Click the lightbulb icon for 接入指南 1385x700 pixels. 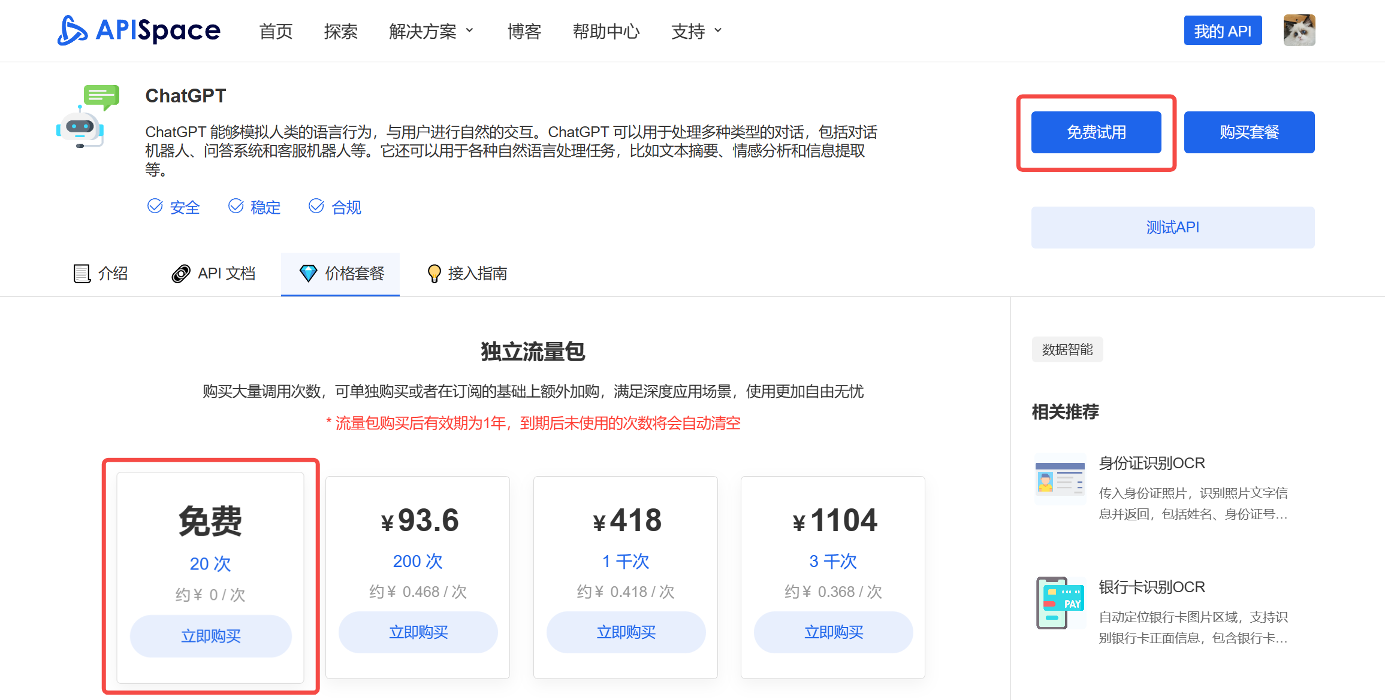click(434, 274)
